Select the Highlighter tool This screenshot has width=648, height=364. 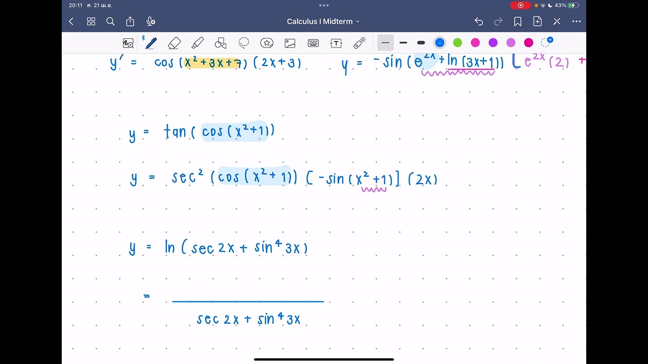(197, 43)
